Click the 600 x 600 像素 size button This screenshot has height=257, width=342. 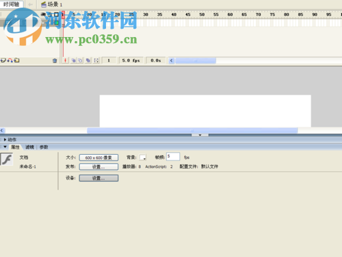pos(98,158)
